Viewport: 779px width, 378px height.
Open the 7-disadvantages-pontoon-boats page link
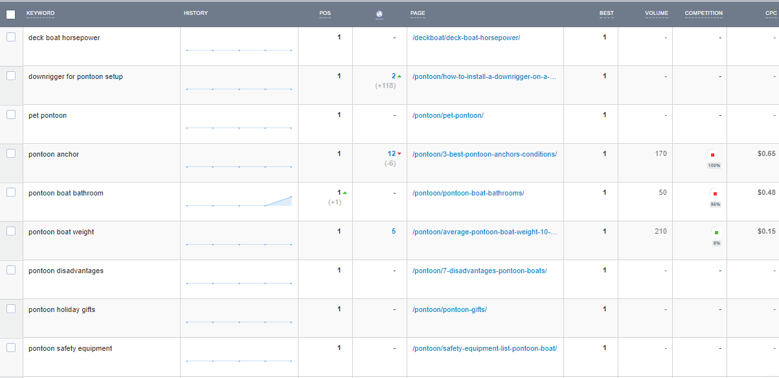click(479, 271)
